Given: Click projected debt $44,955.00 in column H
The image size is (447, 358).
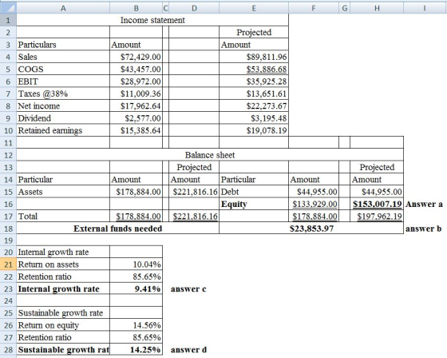Looking at the screenshot, I should tap(377, 192).
